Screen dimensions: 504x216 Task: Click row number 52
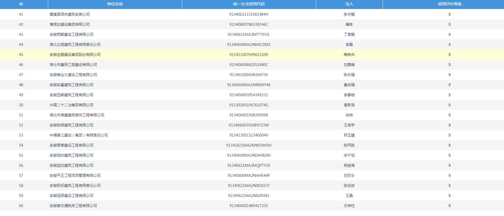tap(21, 125)
